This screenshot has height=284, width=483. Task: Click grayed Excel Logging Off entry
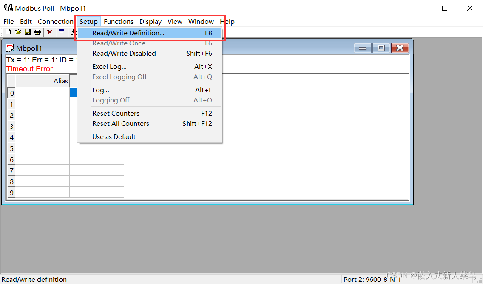(x=149, y=77)
